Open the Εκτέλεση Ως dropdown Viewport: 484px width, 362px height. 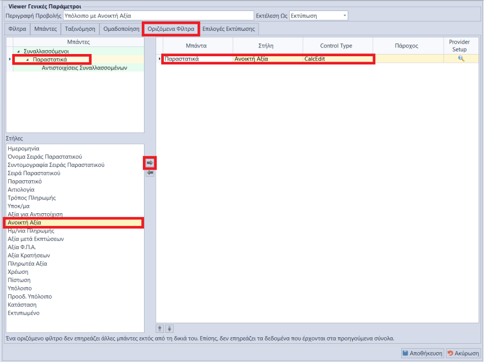(x=344, y=16)
